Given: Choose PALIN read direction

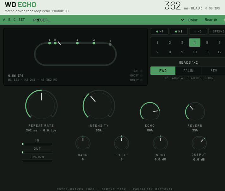Looking at the screenshot, I should 188,71.
